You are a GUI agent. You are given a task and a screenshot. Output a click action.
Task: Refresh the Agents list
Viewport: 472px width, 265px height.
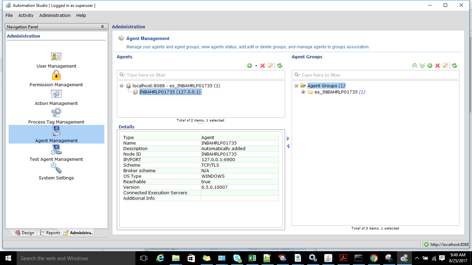click(x=279, y=65)
